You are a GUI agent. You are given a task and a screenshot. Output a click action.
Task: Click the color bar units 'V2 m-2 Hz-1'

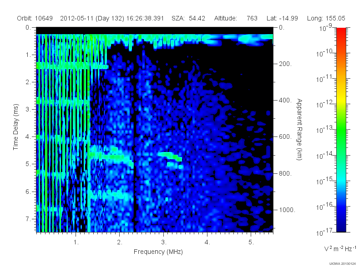click(x=340, y=248)
